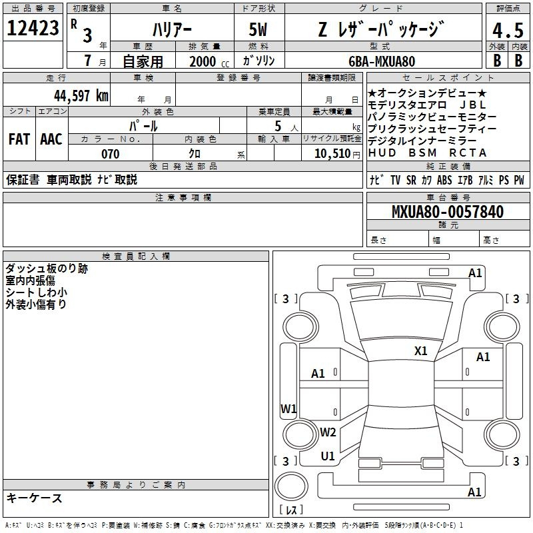The image size is (533, 533).
Task: Click the spare tire circle above レス
Action: (291, 486)
